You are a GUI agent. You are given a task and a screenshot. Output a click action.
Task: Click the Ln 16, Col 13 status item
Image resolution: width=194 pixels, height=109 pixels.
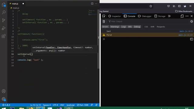[35, 105]
